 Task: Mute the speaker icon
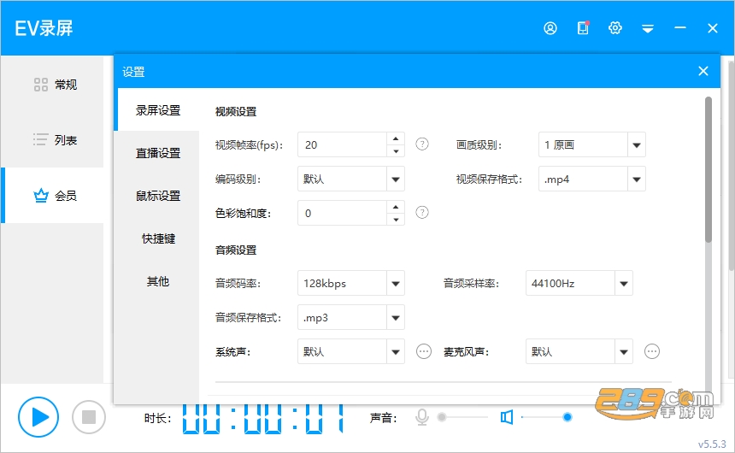507,417
